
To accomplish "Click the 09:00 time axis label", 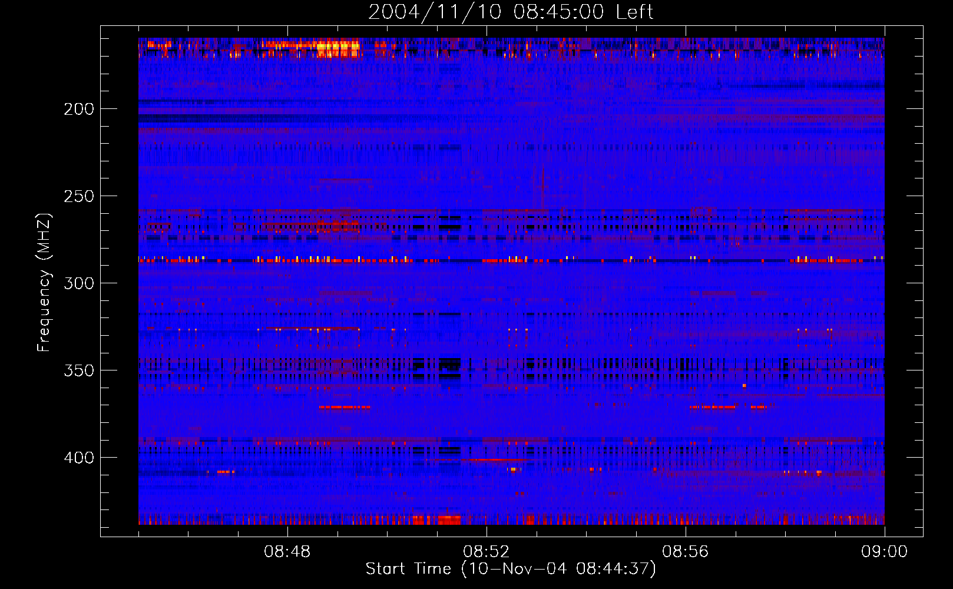I will pyautogui.click(x=885, y=552).
